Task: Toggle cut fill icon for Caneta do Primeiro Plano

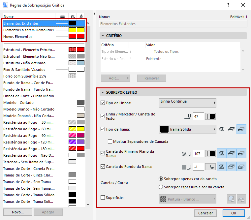Action: click(x=241, y=154)
